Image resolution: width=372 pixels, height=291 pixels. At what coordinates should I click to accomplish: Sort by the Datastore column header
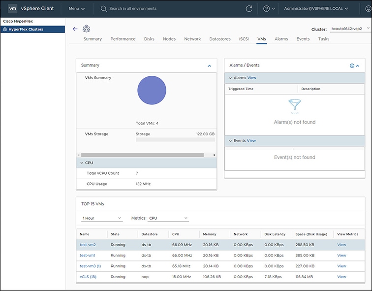(x=150, y=234)
